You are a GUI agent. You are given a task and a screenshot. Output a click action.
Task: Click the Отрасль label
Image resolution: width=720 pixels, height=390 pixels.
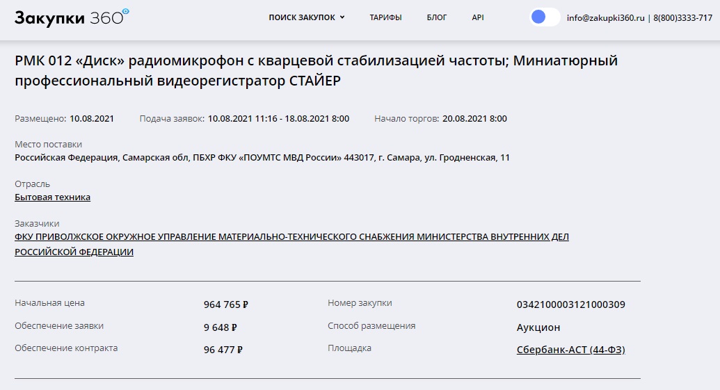pyautogui.click(x=32, y=184)
